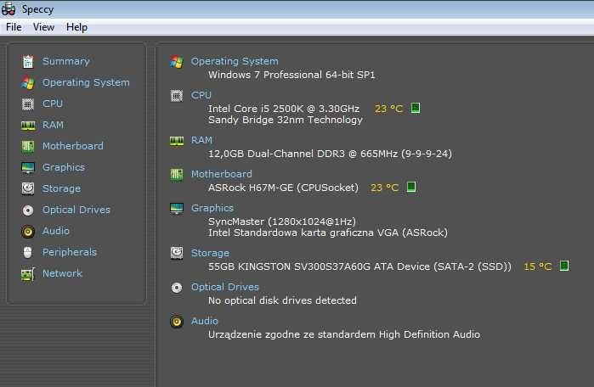Click 'SyncMaster (1280x1024@1Hz)' text
The height and width of the screenshot is (387, 594).
tap(282, 222)
